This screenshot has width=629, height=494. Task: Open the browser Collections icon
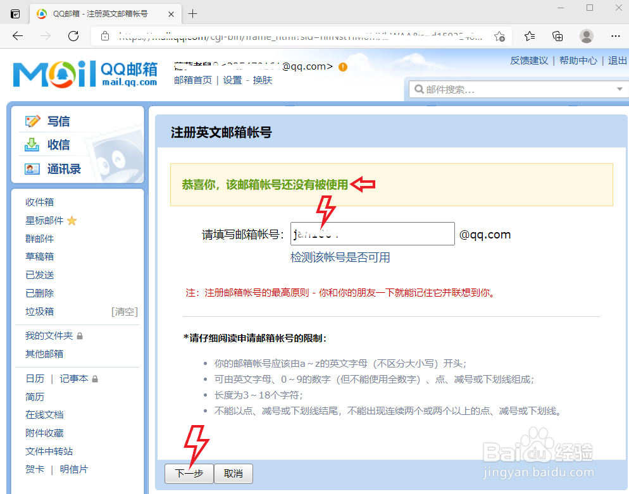tap(557, 37)
